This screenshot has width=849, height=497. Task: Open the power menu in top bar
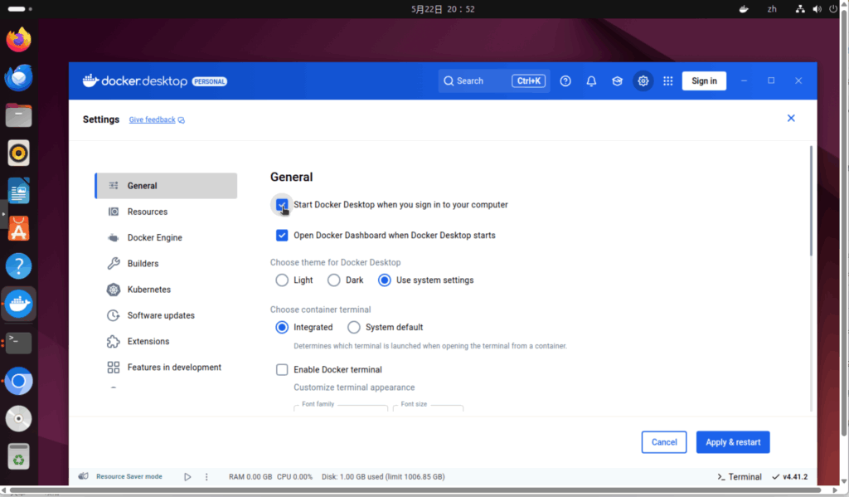[833, 8]
